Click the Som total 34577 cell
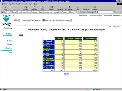 pyautogui.click(x=90, y=70)
